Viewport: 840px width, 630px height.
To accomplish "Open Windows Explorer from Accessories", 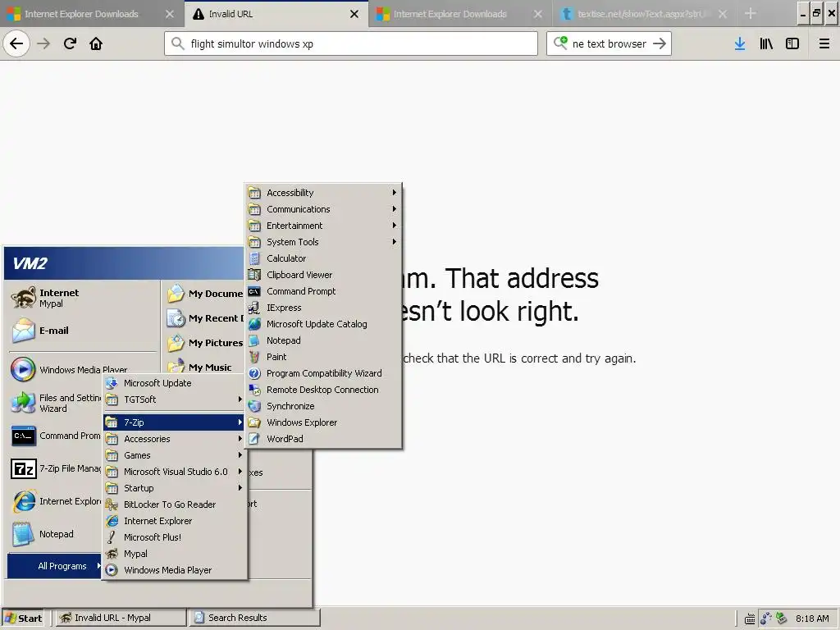I will click(323, 422).
